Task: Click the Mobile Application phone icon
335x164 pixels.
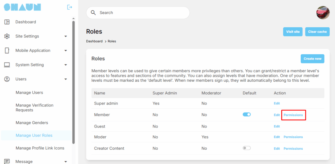Action: point(7,50)
